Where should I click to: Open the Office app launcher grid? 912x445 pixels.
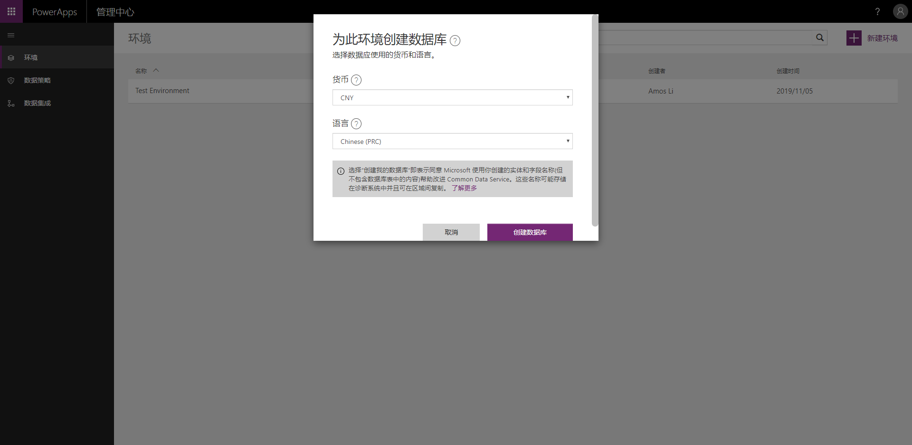pyautogui.click(x=10, y=11)
